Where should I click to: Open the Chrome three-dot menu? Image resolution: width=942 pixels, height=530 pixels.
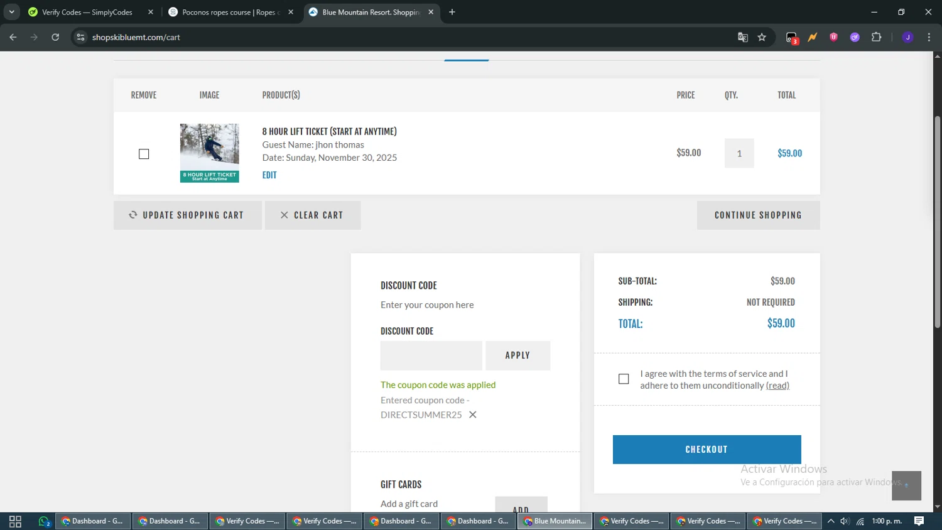tap(929, 37)
